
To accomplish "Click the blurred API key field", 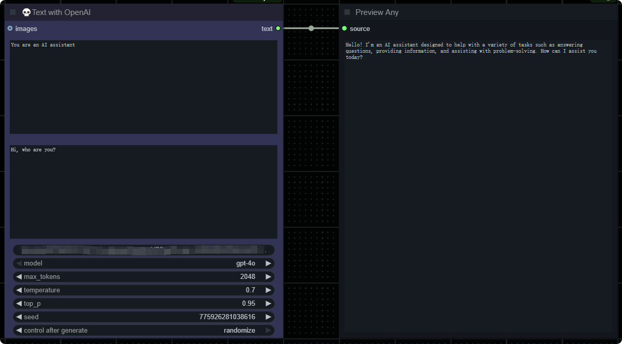I will coord(144,250).
